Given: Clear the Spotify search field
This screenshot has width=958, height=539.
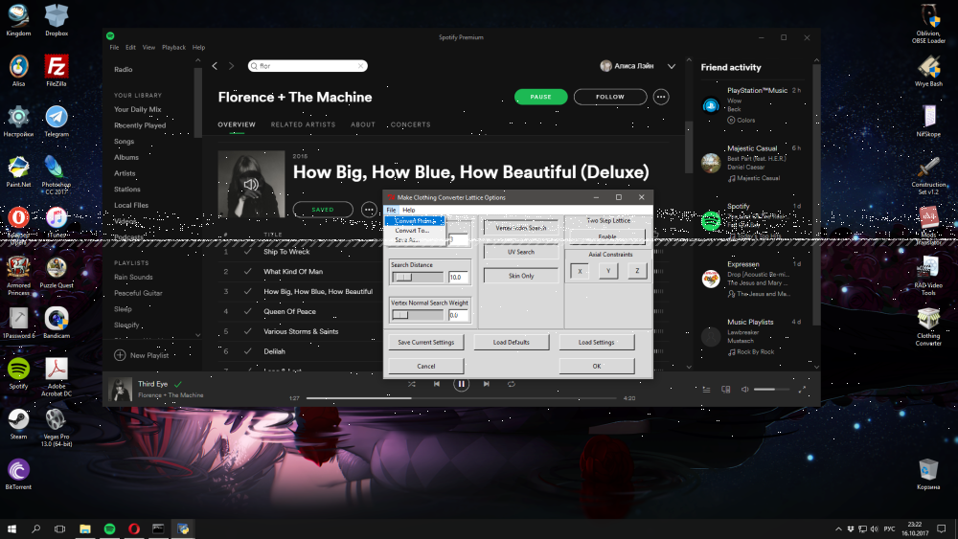Looking at the screenshot, I should pos(360,66).
